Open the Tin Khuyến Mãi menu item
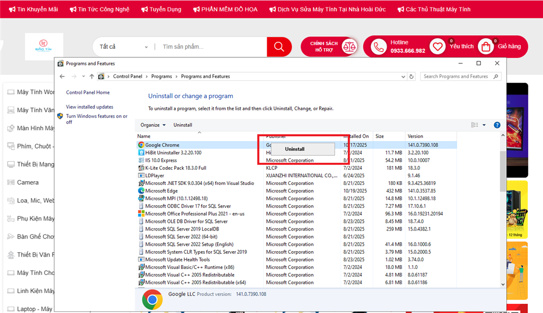The width and height of the screenshot is (543, 313). tap(33, 9)
